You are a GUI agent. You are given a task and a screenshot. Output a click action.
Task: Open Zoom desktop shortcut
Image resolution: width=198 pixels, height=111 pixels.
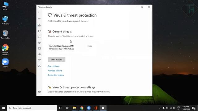[5, 63]
